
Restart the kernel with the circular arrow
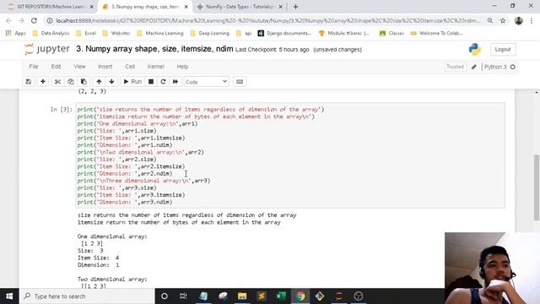tap(163, 82)
